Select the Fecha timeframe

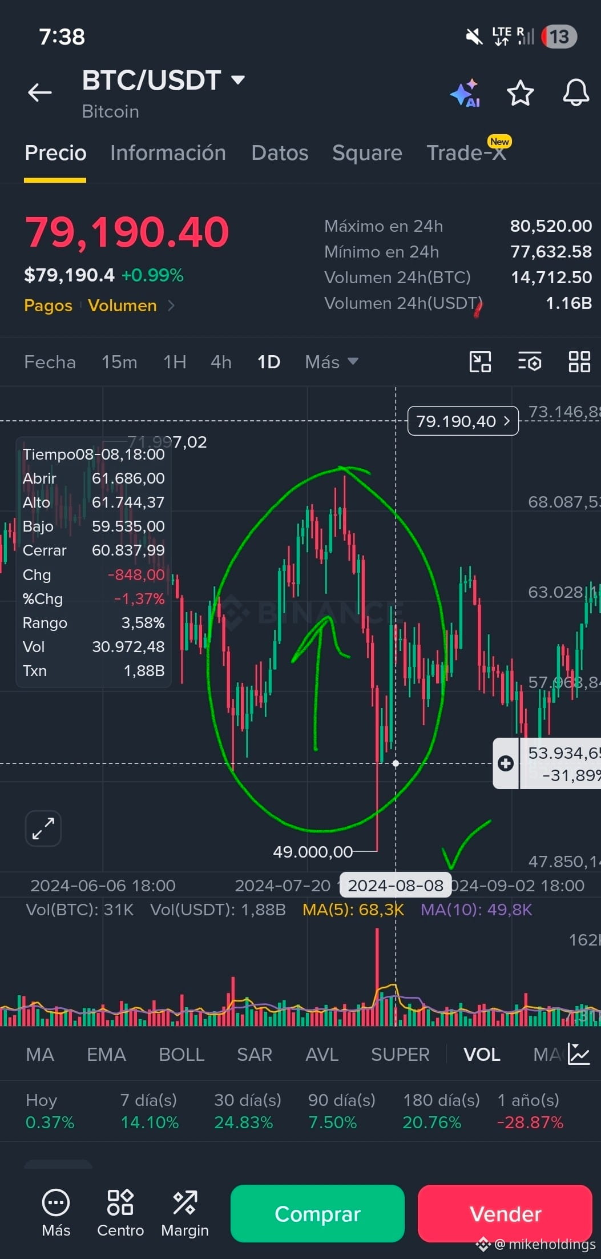click(50, 362)
